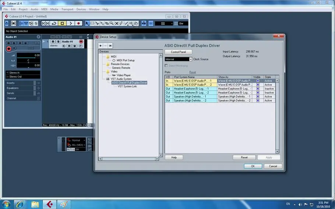
Task: Select VST System Link in the Devices tree
Action: coord(127,86)
